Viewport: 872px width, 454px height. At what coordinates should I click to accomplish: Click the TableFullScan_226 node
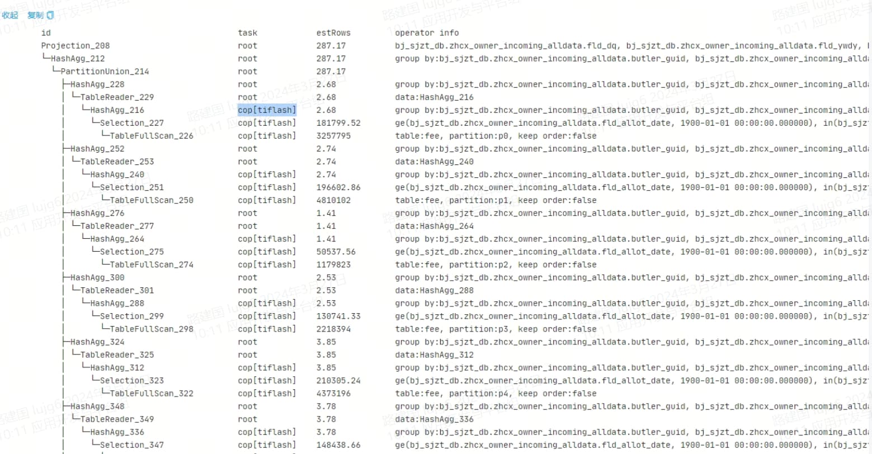[152, 136]
